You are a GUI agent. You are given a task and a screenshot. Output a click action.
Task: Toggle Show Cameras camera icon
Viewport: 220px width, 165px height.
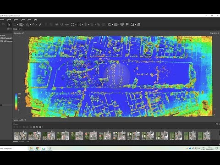(x=116, y=24)
